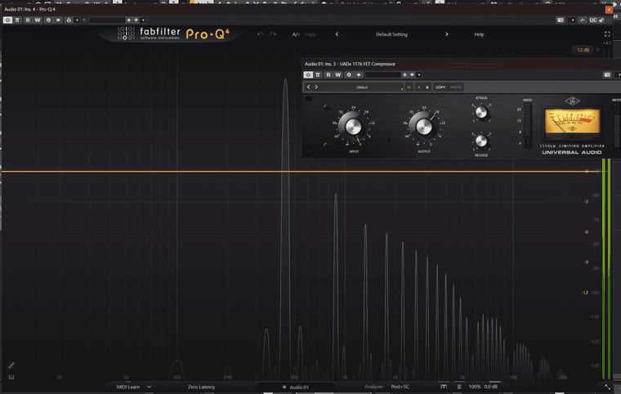
Task: Click pencil draw icon at bottom left
Action: click(x=11, y=365)
